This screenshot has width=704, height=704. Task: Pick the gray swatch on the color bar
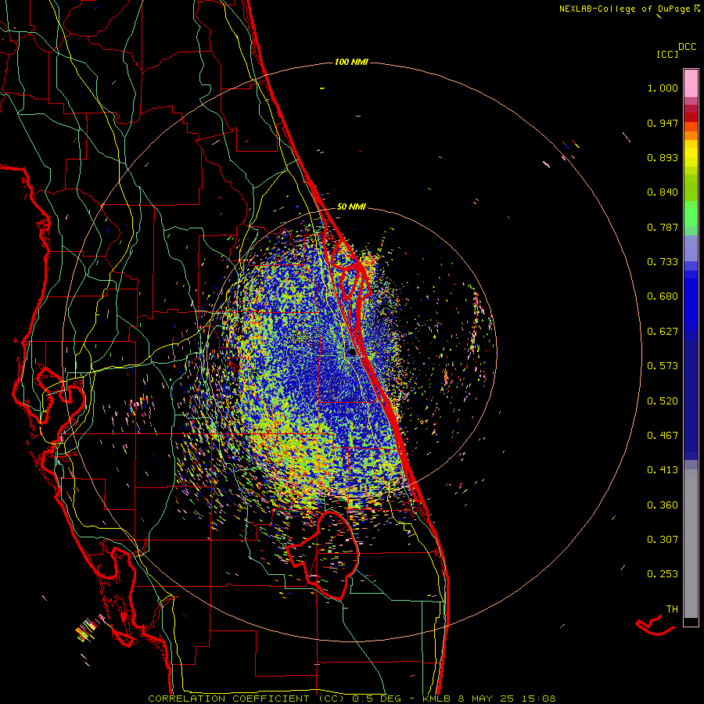tap(691, 544)
